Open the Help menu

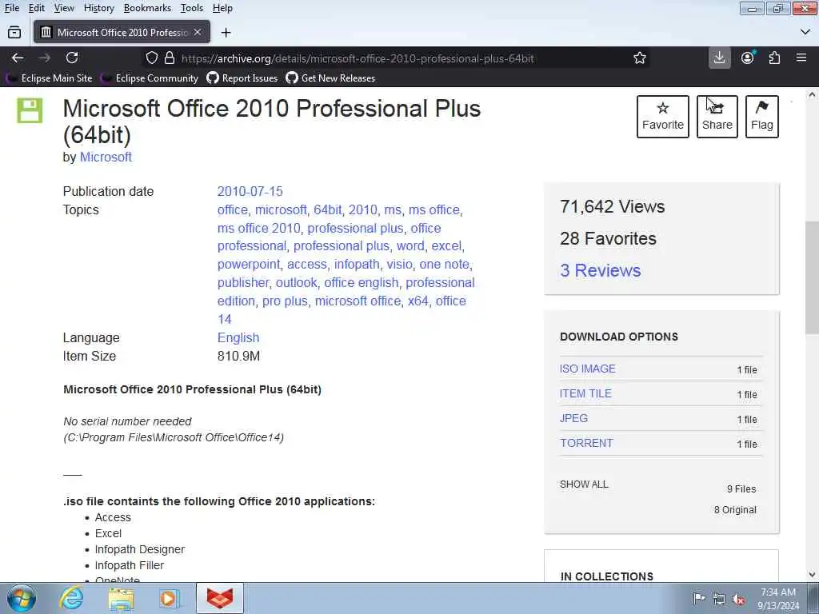point(222,8)
